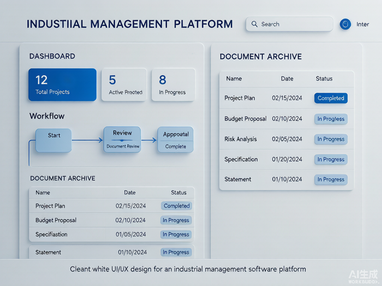
Task: Click the In Progress badge for right-panel Budget Proposal
Action: coord(331,119)
